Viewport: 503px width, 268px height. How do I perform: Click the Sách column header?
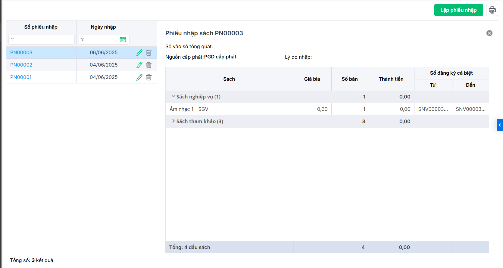coord(229,79)
